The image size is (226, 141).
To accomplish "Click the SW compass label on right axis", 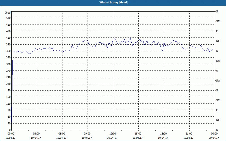I will (x=218, y=81).
